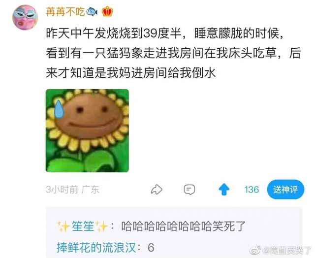Tap the sparkle emoji after 笙笙
Screen dimensions: 315x258
coord(101,226)
